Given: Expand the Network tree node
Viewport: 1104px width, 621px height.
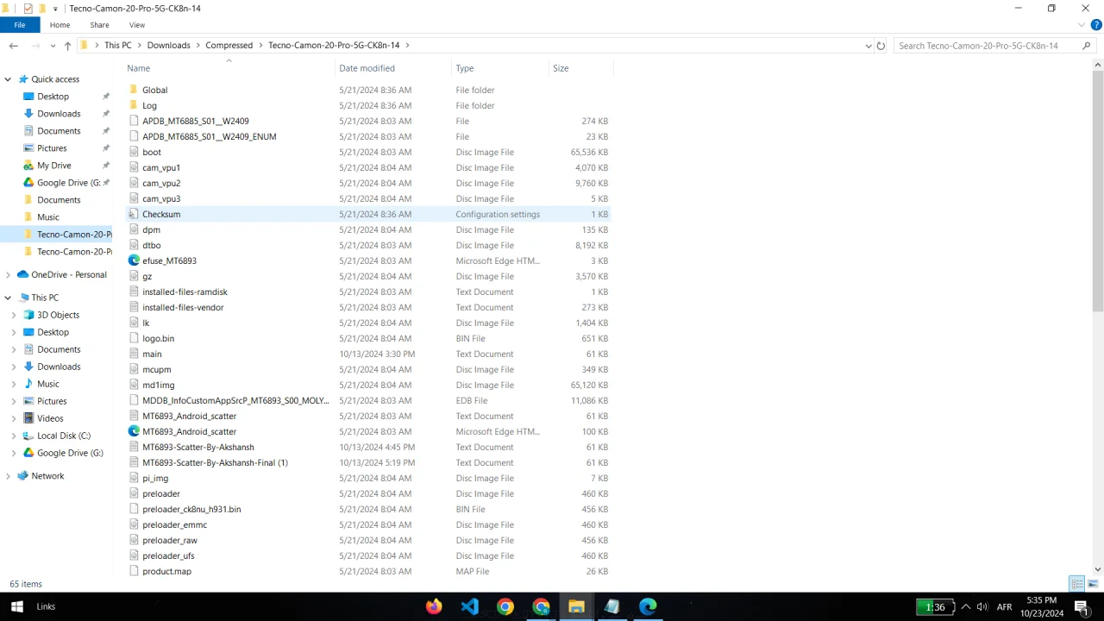Looking at the screenshot, I should click(x=8, y=476).
